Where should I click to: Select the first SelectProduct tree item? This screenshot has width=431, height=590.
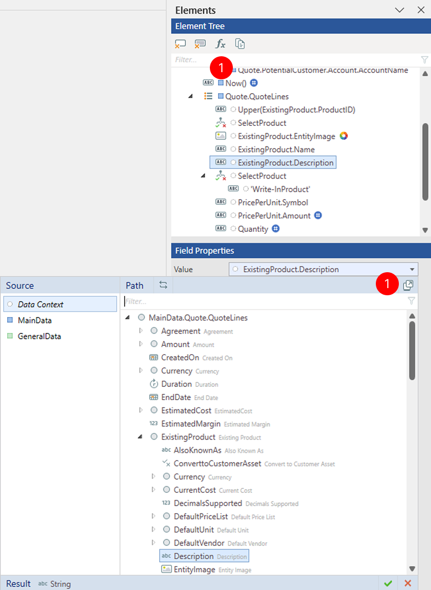click(261, 123)
